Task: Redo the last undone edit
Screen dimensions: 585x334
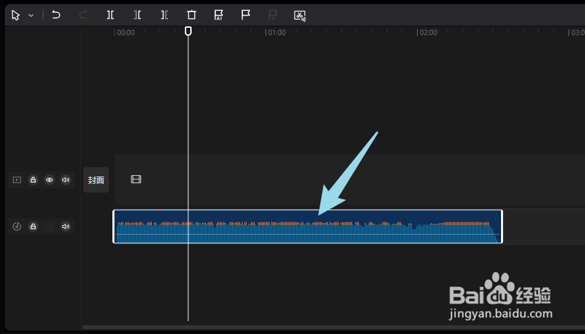Action: 83,15
